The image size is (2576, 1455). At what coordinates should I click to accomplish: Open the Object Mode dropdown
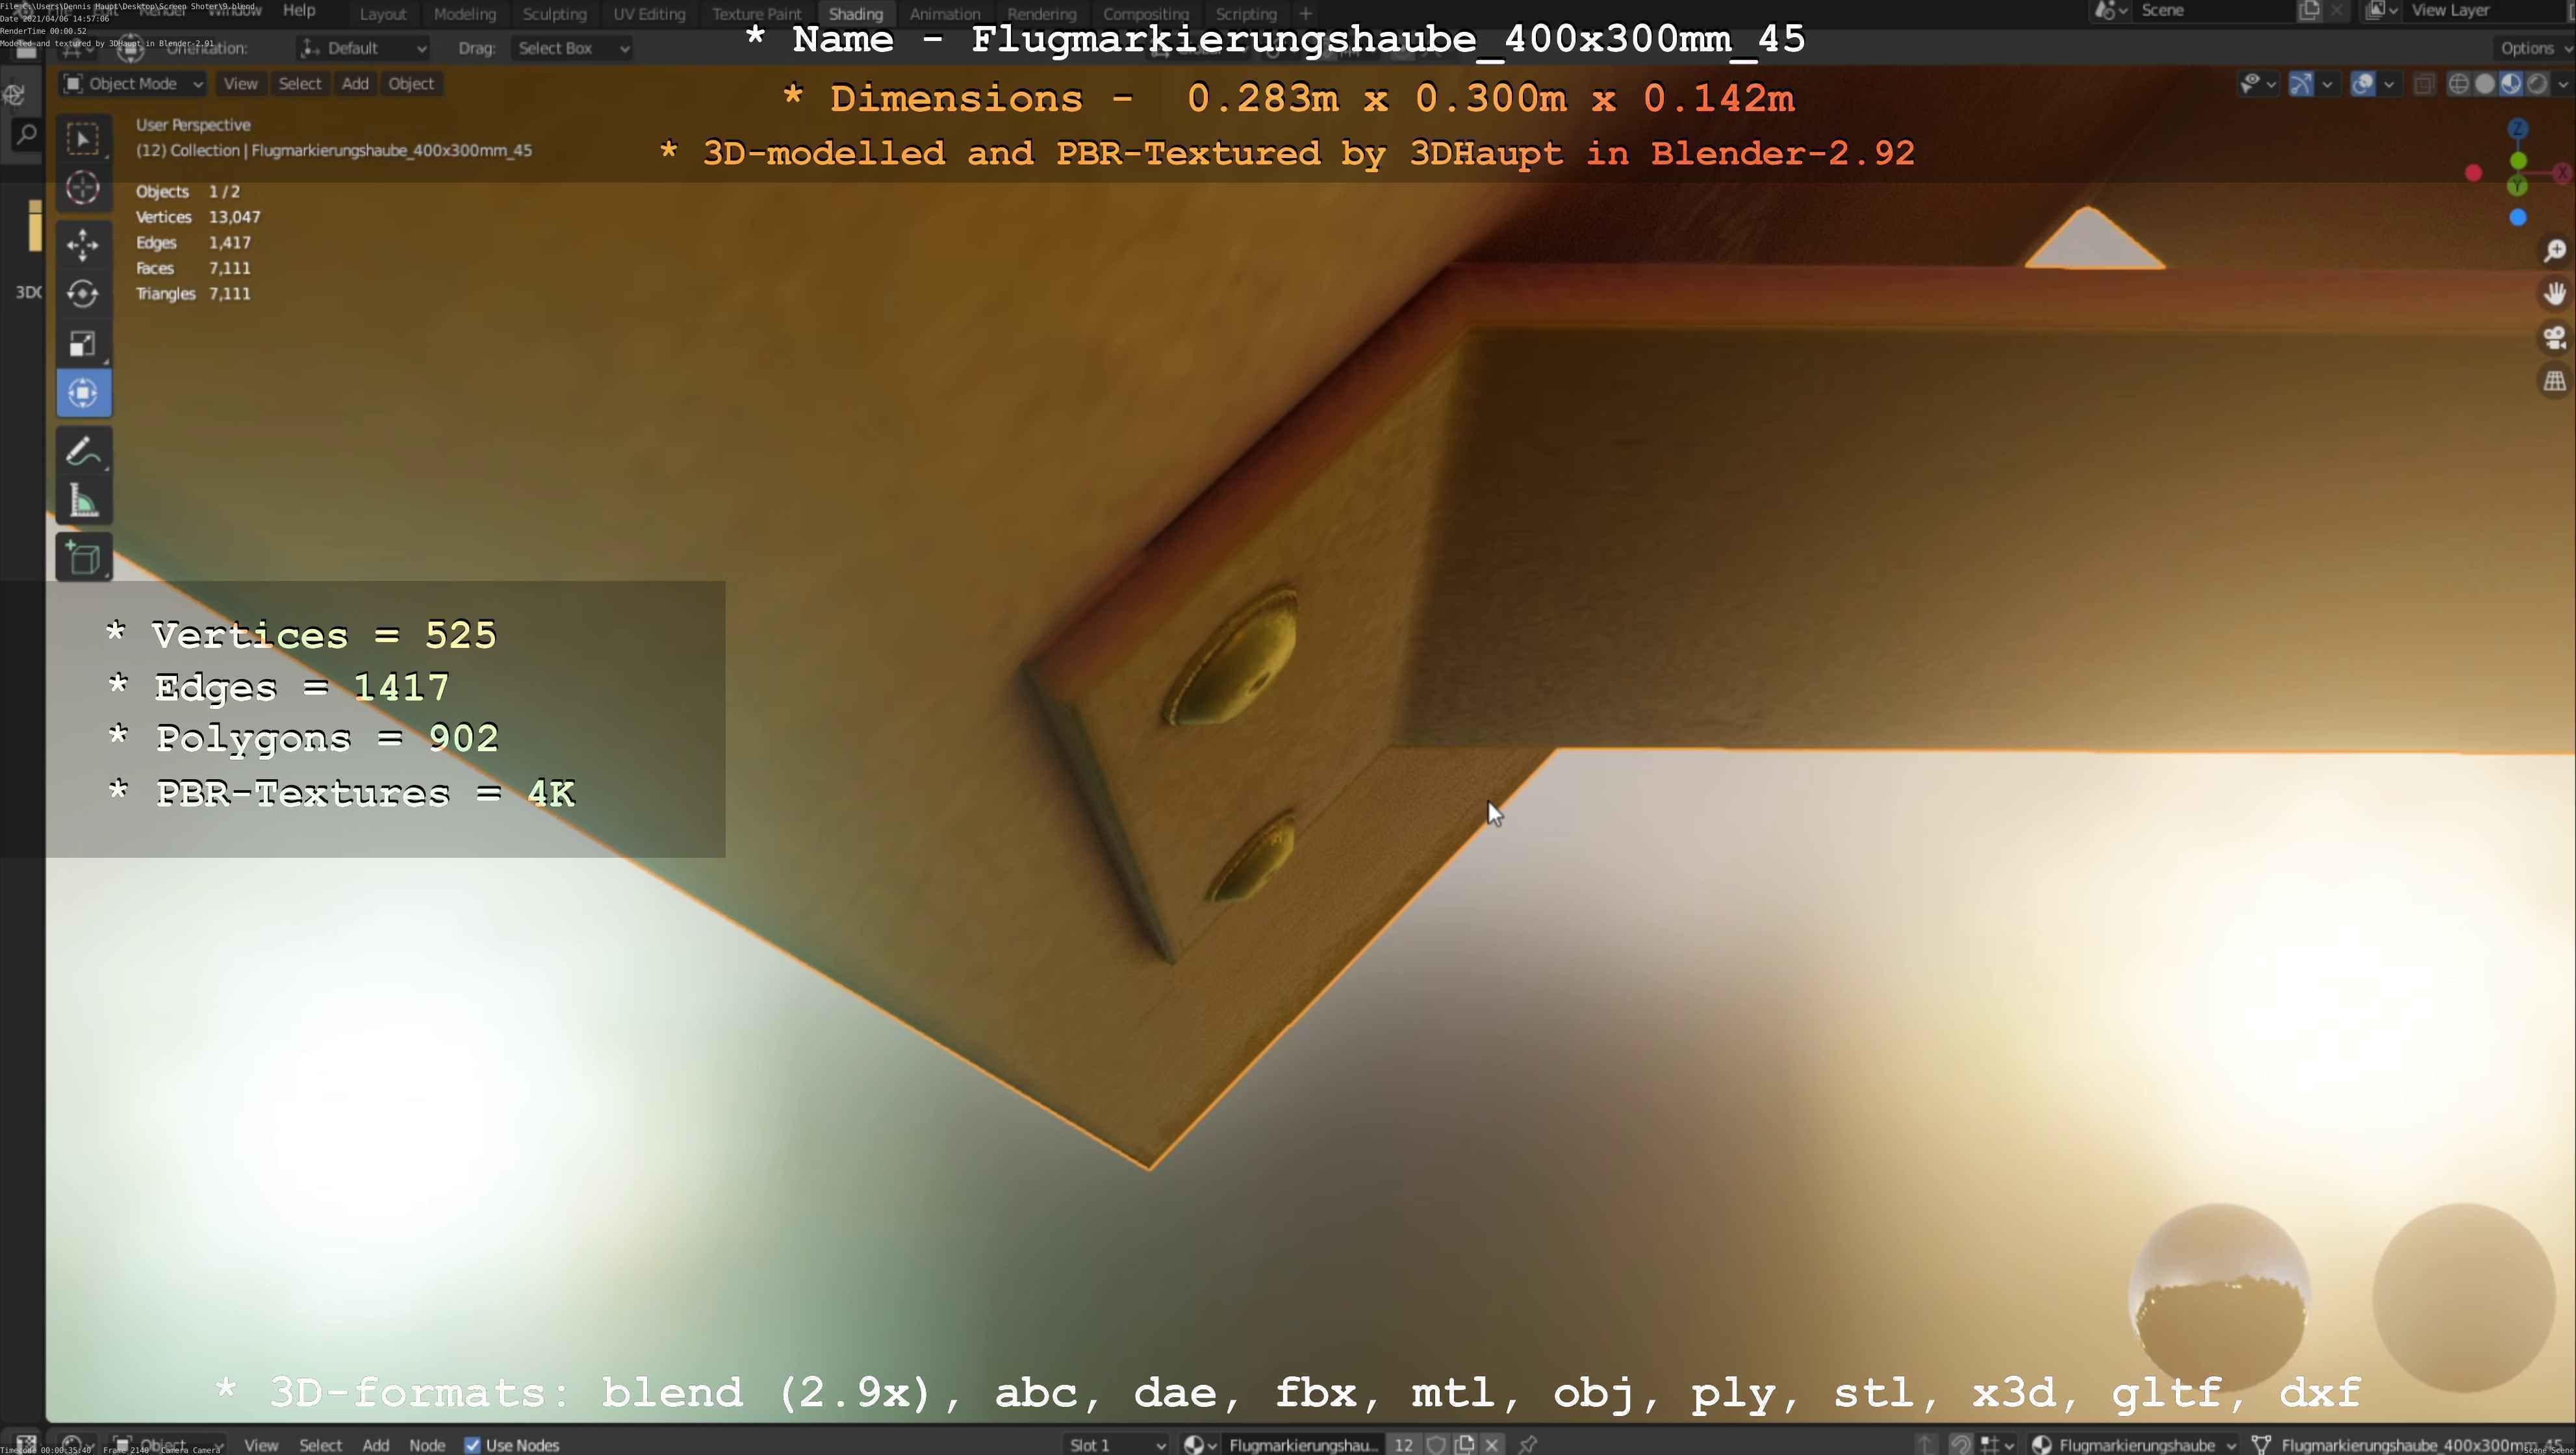click(132, 84)
